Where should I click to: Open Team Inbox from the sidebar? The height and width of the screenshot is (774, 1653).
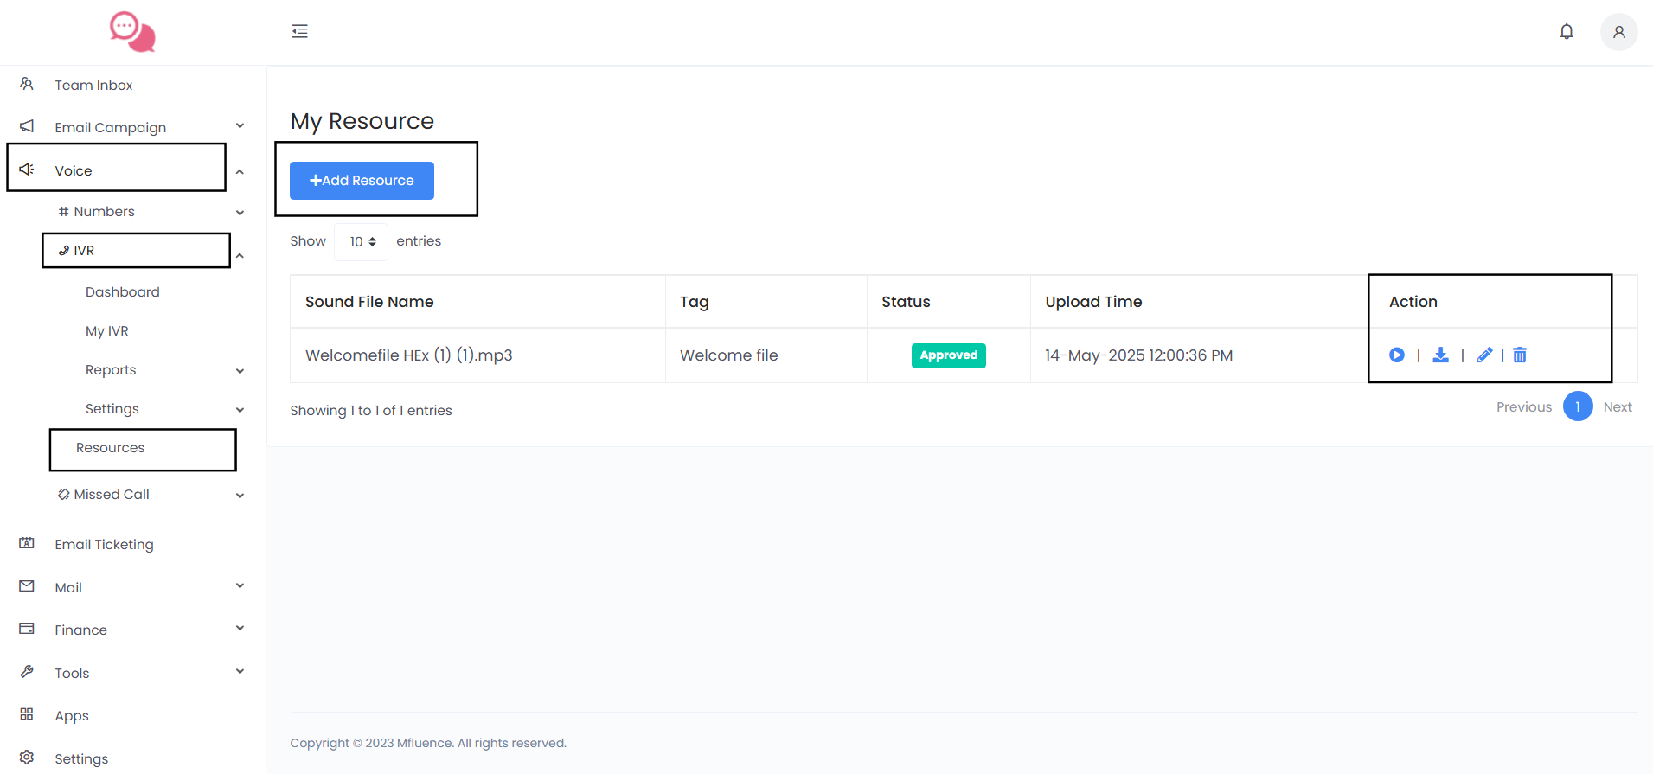pos(93,85)
